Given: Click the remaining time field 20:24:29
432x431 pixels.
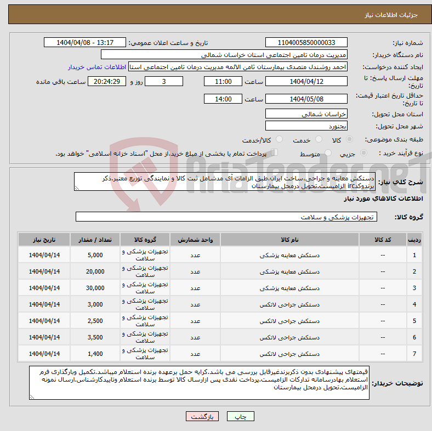Looking at the screenshot, I should point(107,81).
